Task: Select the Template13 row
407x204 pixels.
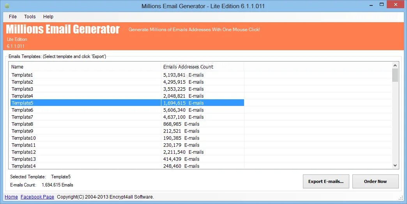Action: [127, 159]
